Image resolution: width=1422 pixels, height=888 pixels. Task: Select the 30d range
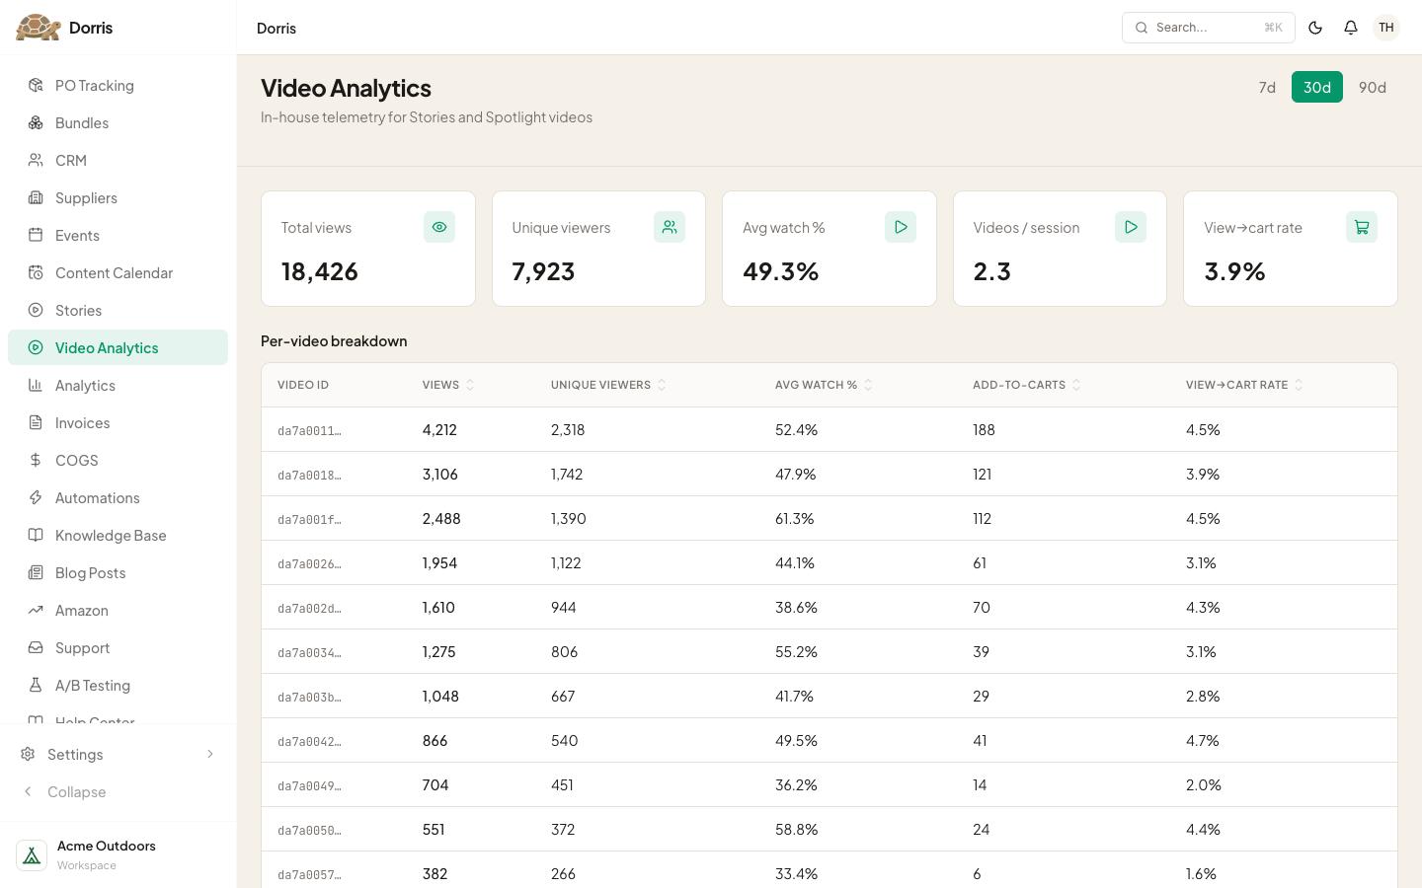tap(1317, 87)
